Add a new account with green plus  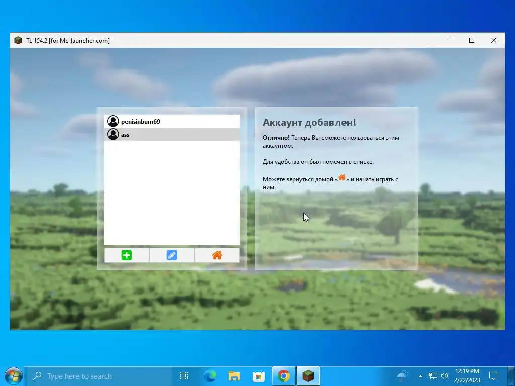(x=126, y=255)
